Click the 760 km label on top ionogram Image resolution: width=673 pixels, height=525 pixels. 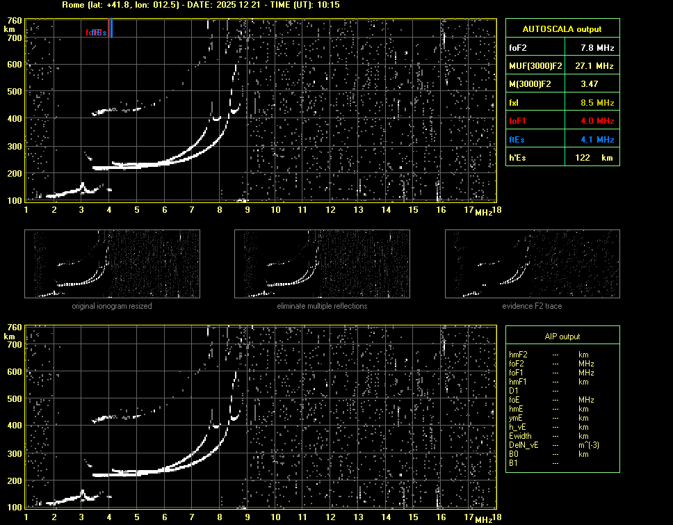click(13, 21)
